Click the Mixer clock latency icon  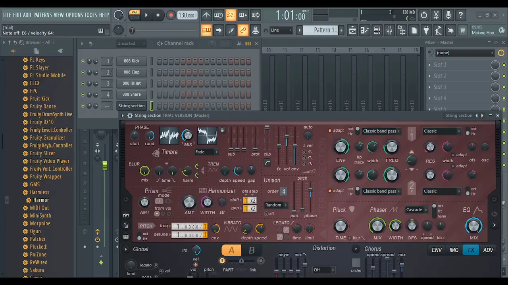[501, 53]
